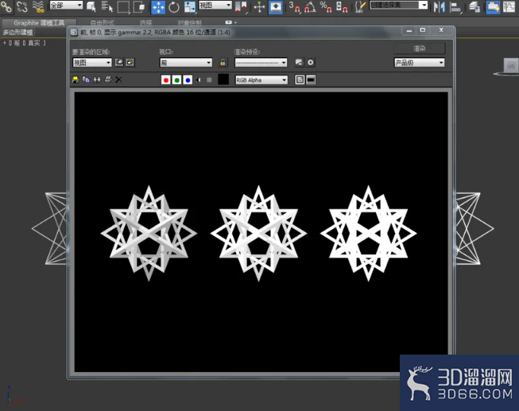The height and width of the screenshot is (411, 519).
Task: Switch to Graphite 建模工具 tab
Action: (39, 23)
